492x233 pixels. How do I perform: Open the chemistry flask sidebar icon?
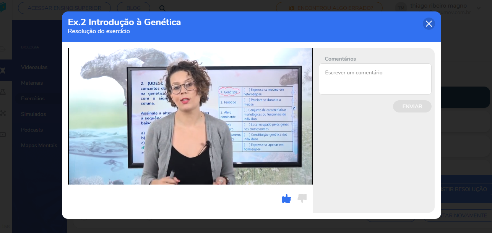3,92
